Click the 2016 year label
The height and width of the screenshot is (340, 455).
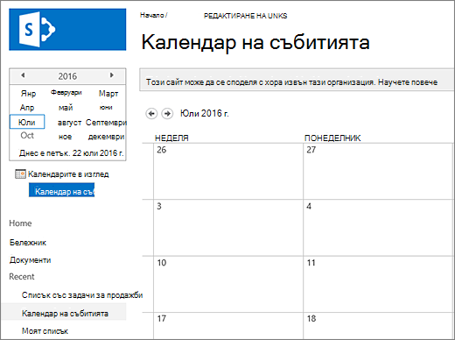click(67, 76)
